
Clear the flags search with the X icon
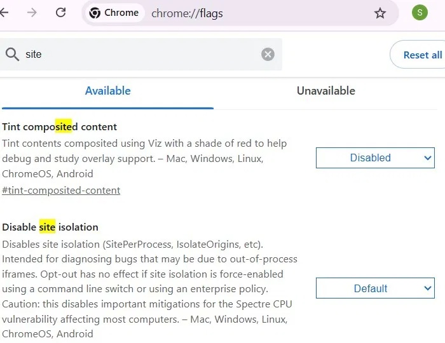(x=268, y=55)
